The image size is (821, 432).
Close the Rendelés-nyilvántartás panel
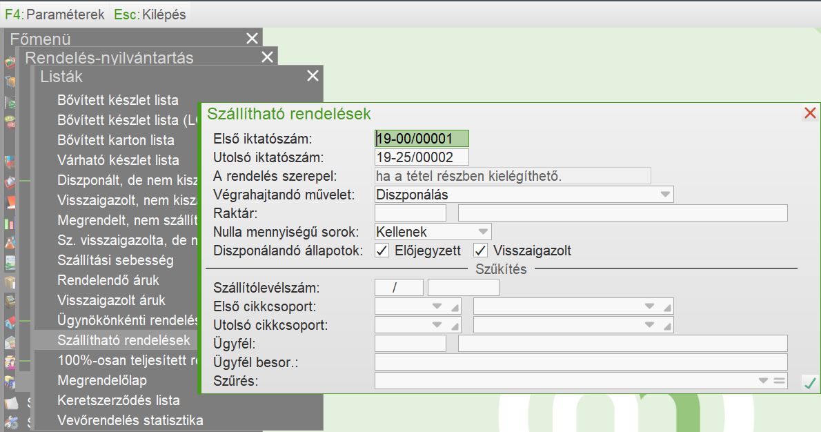tap(267, 57)
